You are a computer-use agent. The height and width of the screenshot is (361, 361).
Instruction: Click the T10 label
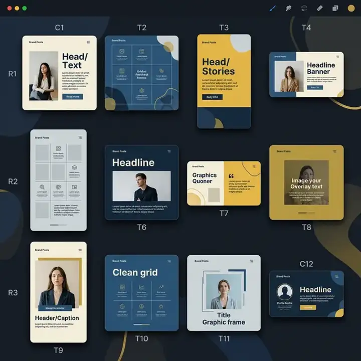pyautogui.click(x=141, y=338)
